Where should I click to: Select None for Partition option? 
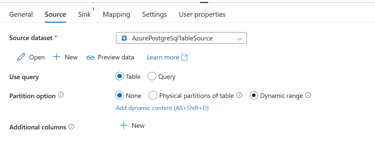119,96
